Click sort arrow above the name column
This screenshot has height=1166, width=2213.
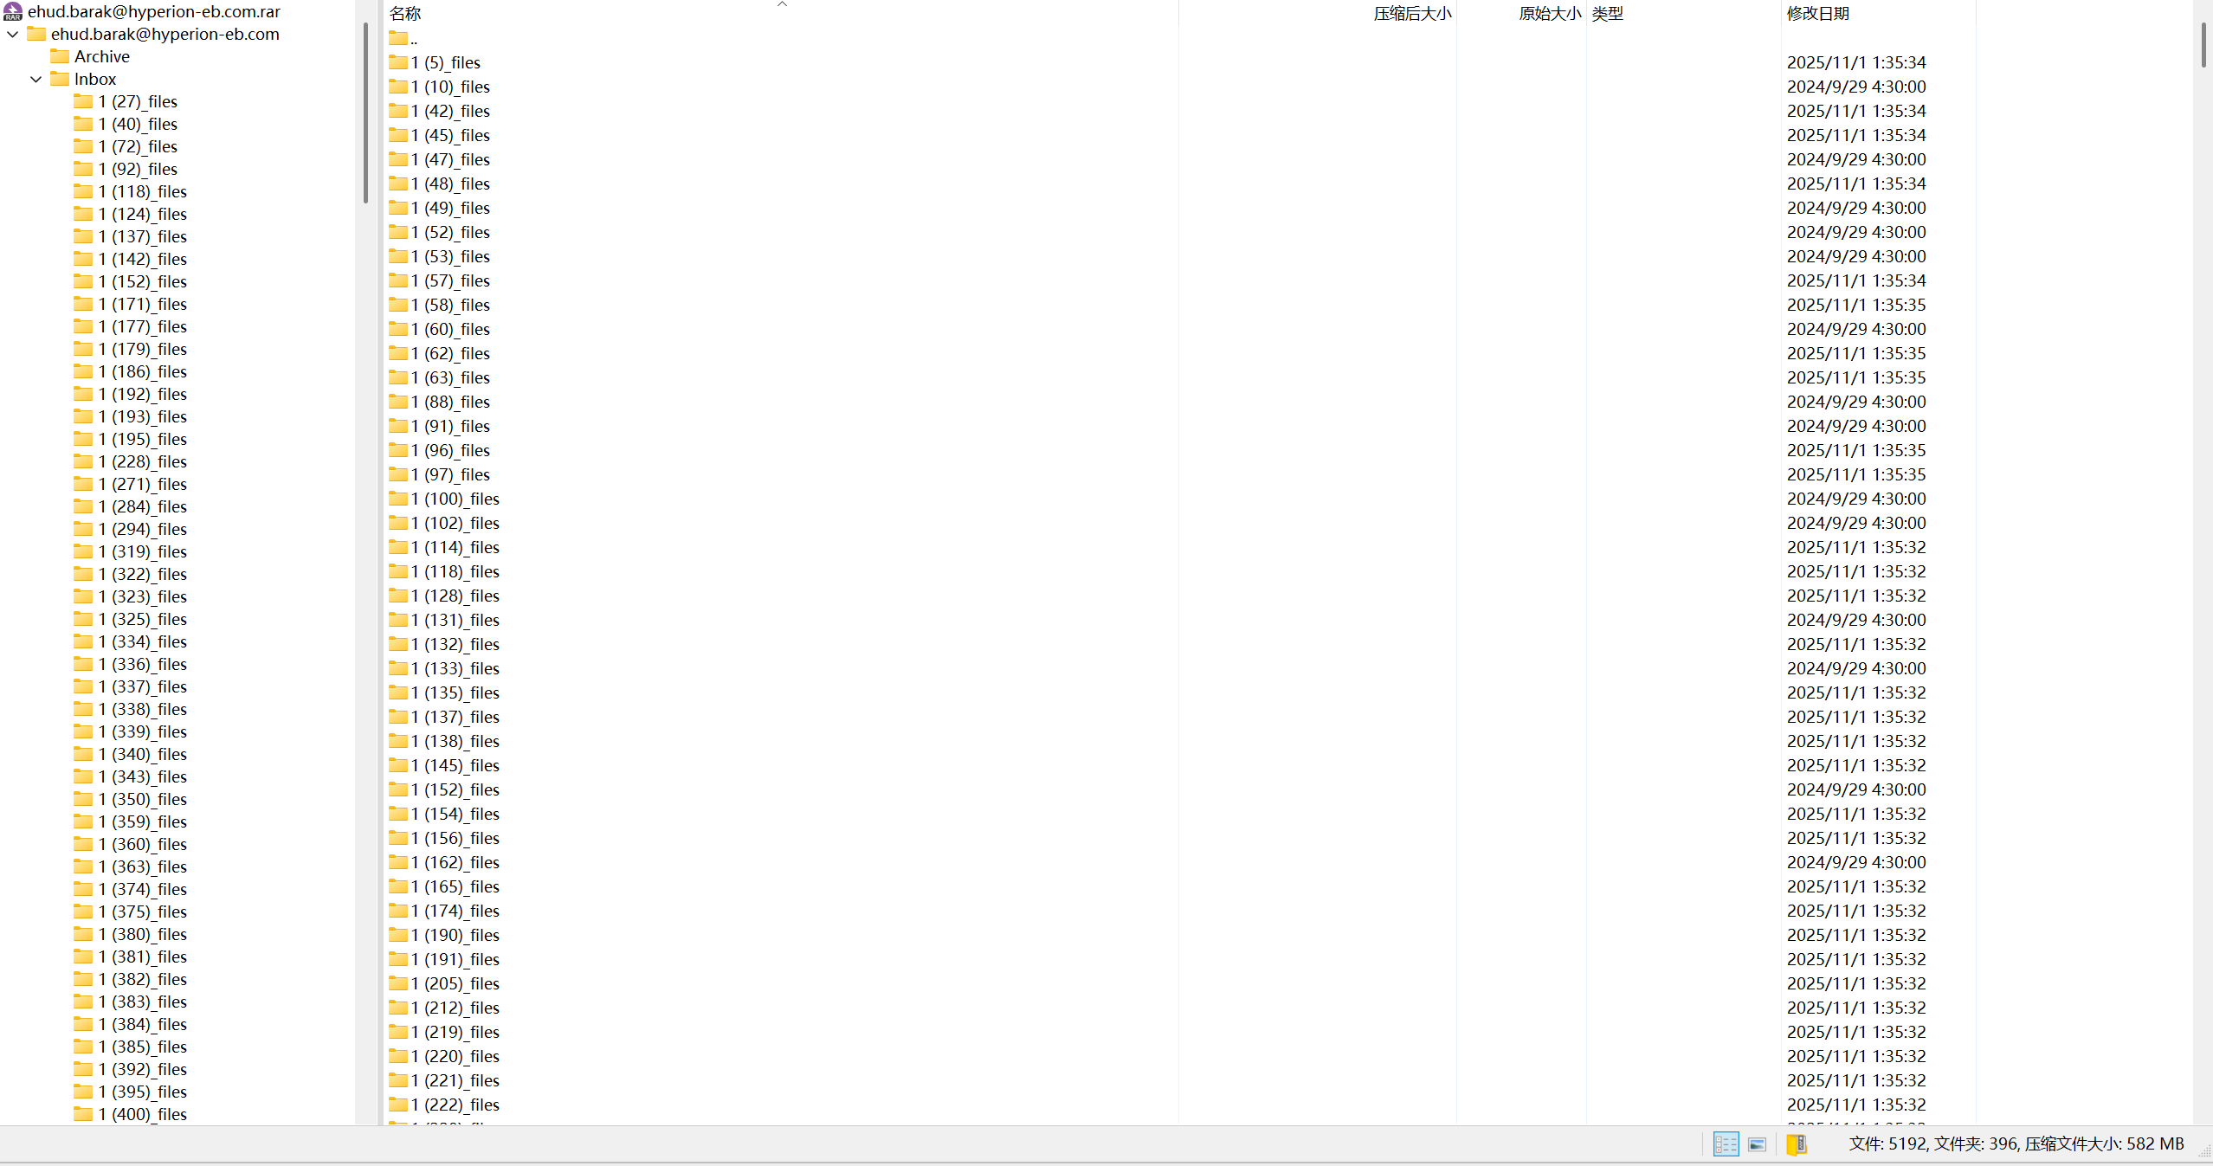[x=782, y=4]
